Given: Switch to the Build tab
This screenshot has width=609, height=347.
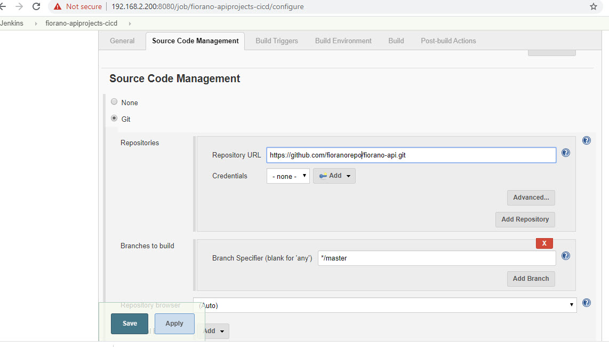Looking at the screenshot, I should click(x=396, y=41).
